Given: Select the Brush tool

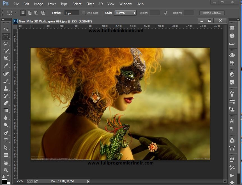Looking at the screenshot, I should point(6,81).
